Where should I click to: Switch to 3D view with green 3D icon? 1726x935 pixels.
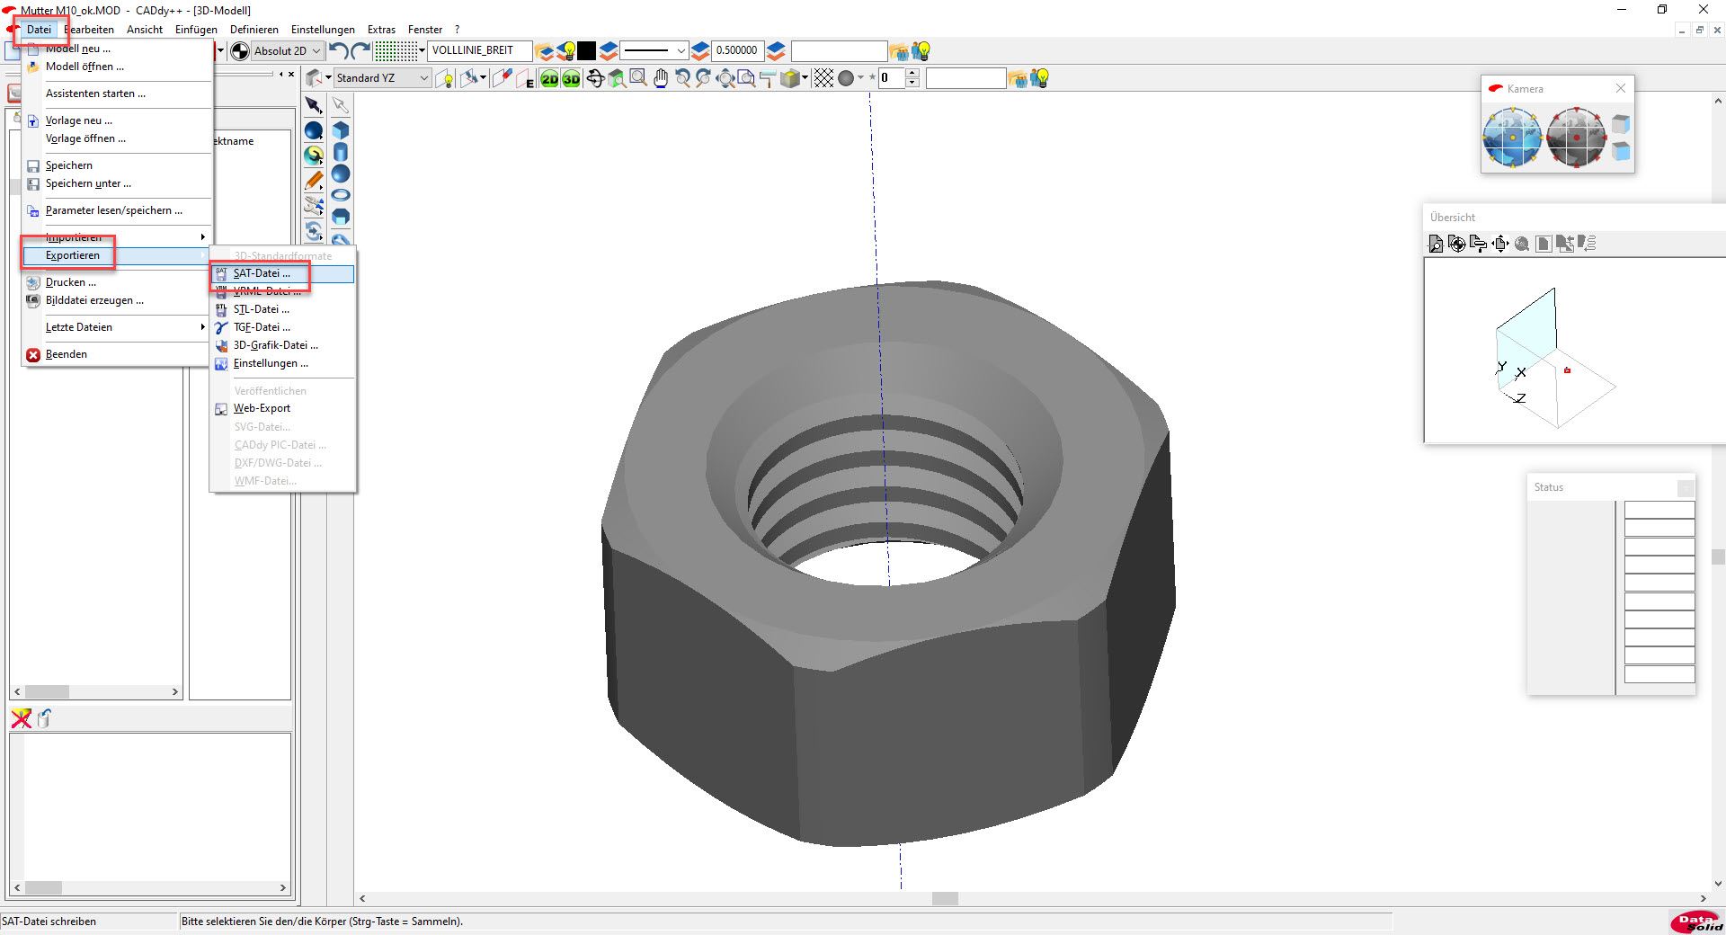[x=571, y=79]
